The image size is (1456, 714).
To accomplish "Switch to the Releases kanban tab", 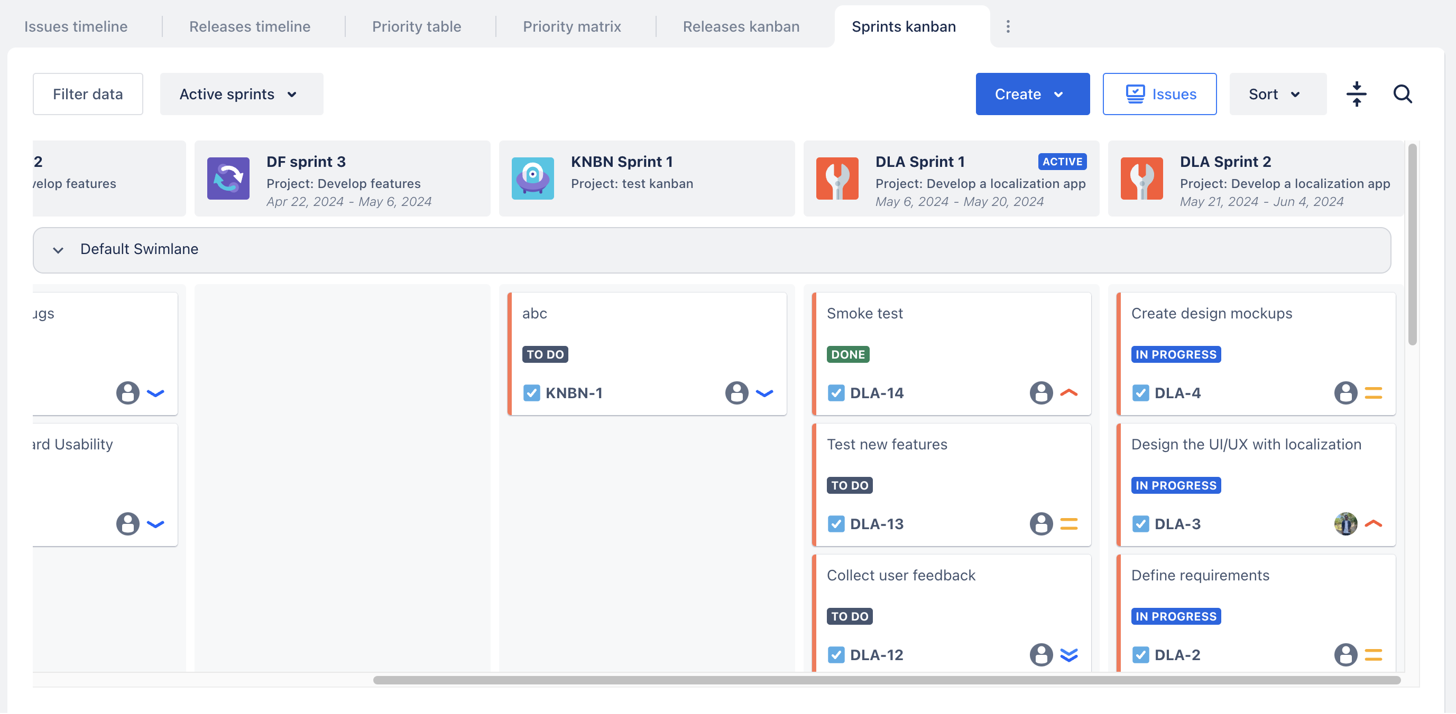I will (x=741, y=26).
